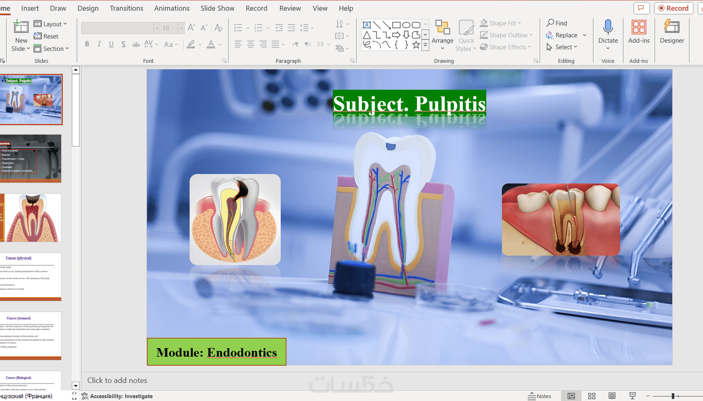
Task: Click the Font Color red swatch button
Action: tap(211, 44)
